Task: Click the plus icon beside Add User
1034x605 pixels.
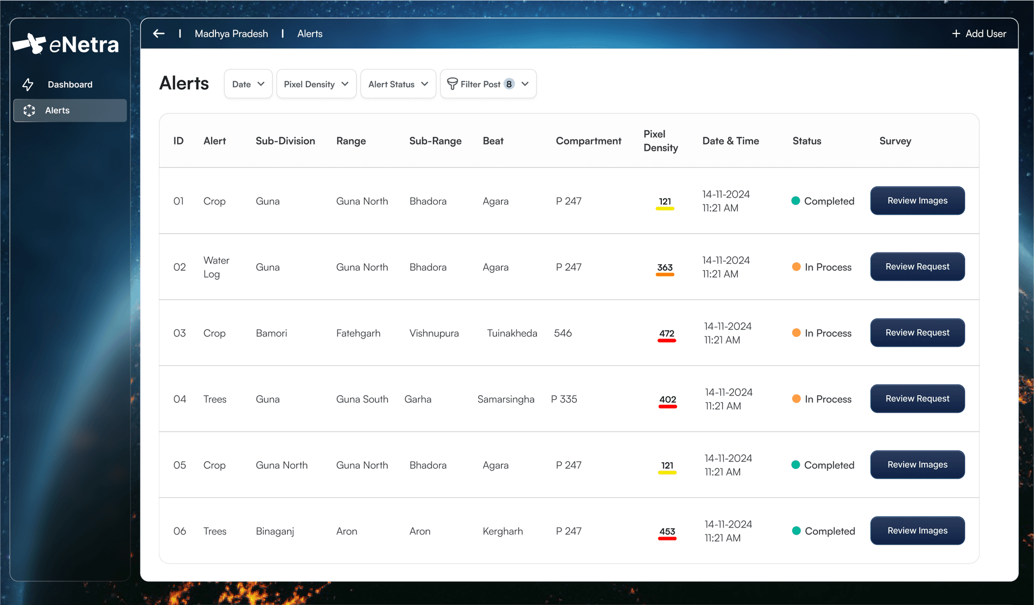Action: (x=956, y=33)
